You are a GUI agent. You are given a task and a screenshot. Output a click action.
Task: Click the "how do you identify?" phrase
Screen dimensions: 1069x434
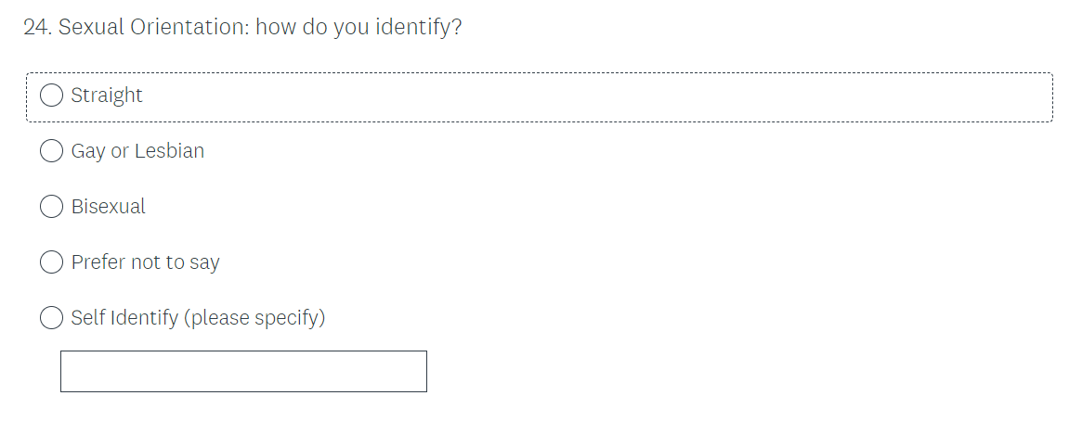[359, 28]
